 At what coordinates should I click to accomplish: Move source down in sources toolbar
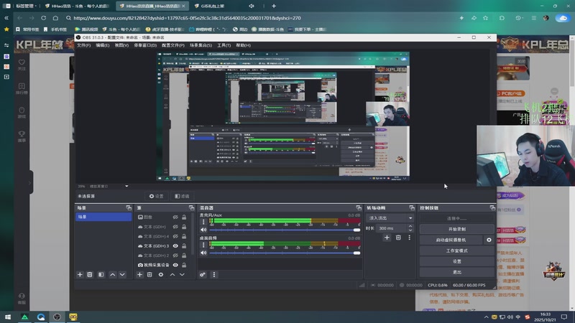[x=182, y=275]
